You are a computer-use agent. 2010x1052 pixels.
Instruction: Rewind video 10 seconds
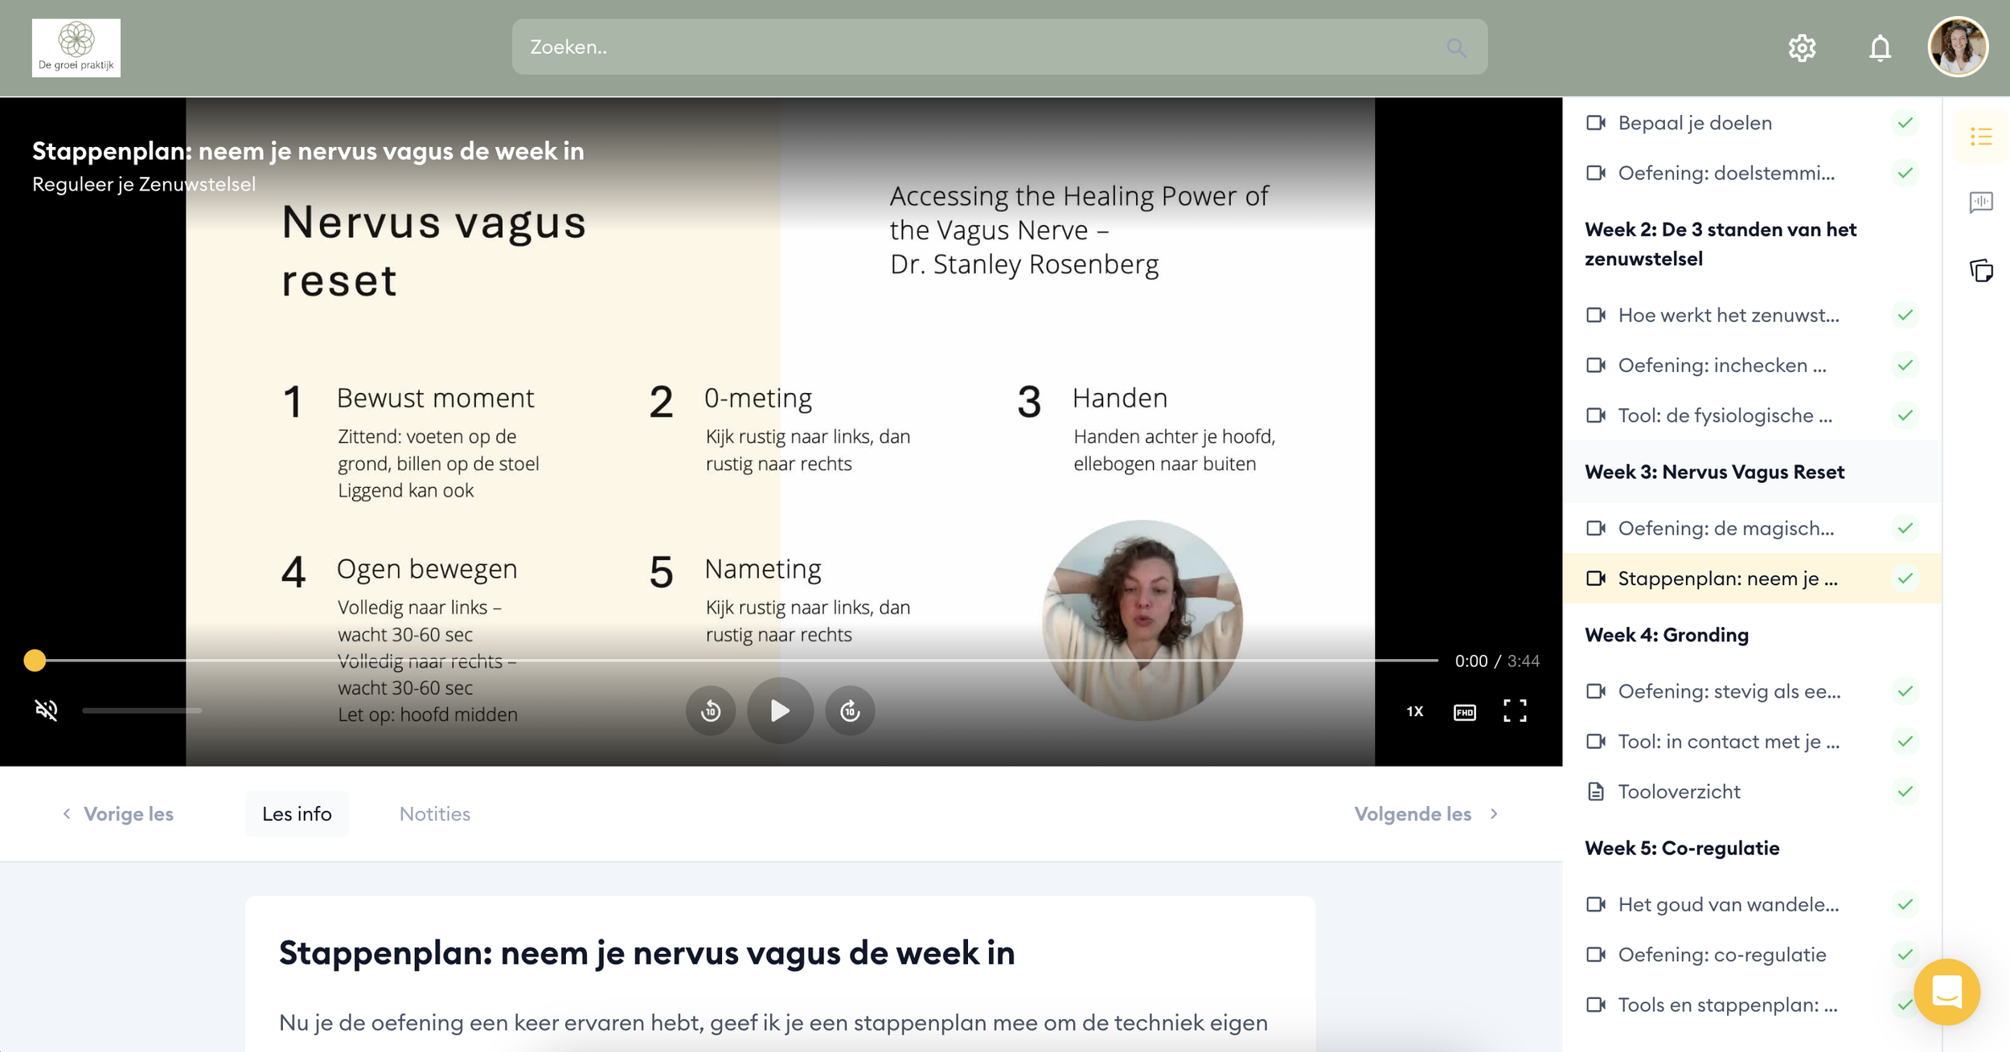(710, 710)
